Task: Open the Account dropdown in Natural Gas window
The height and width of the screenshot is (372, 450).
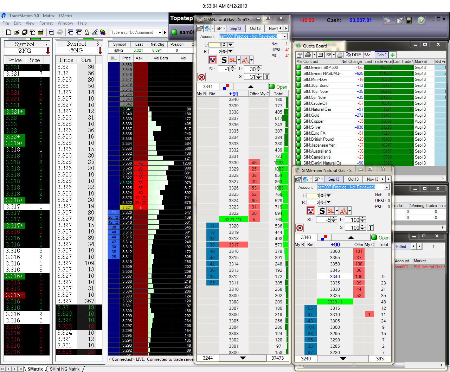Action: point(284,37)
